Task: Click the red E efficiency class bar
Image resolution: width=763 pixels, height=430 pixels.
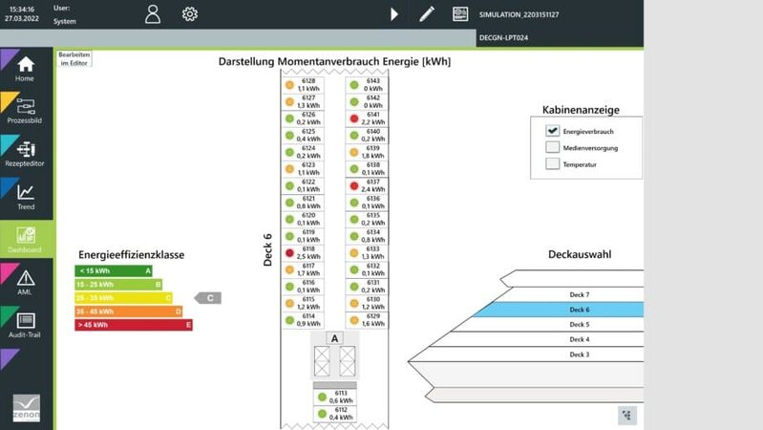Action: tap(134, 325)
